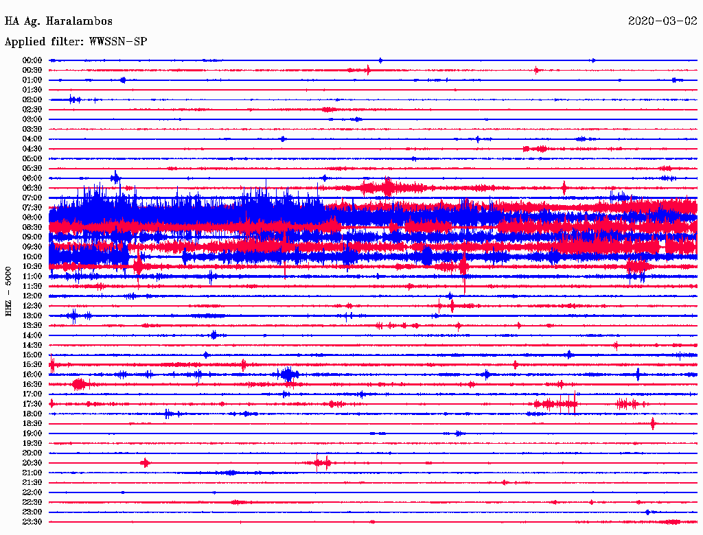The width and height of the screenshot is (703, 535).
Task: Select the vertical axis label 'HHZ – 5000'
Action: (x=8, y=292)
